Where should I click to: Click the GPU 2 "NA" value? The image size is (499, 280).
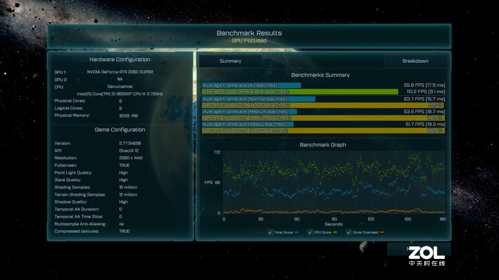[x=120, y=80]
